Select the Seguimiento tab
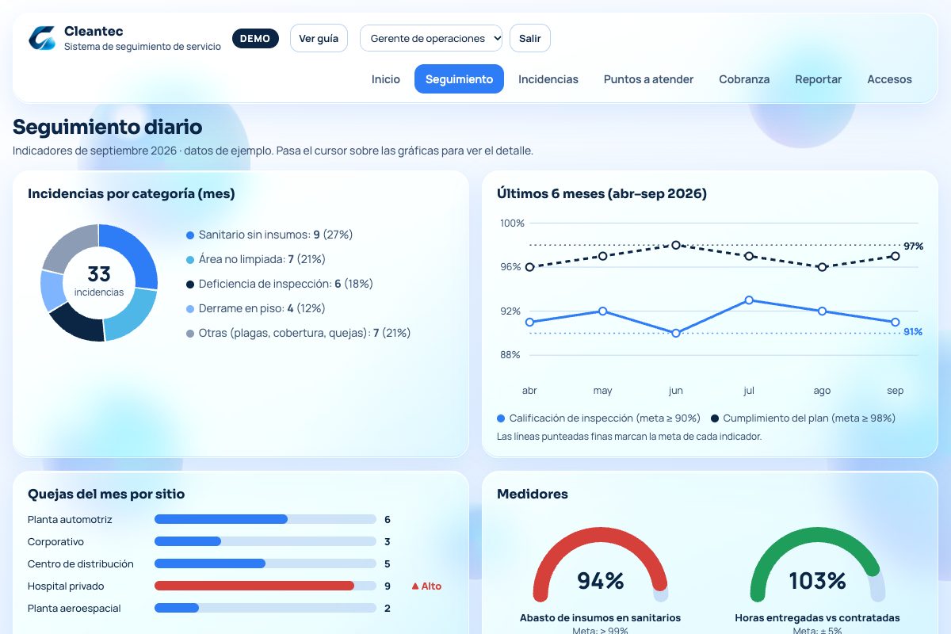This screenshot has width=951, height=634. [459, 79]
